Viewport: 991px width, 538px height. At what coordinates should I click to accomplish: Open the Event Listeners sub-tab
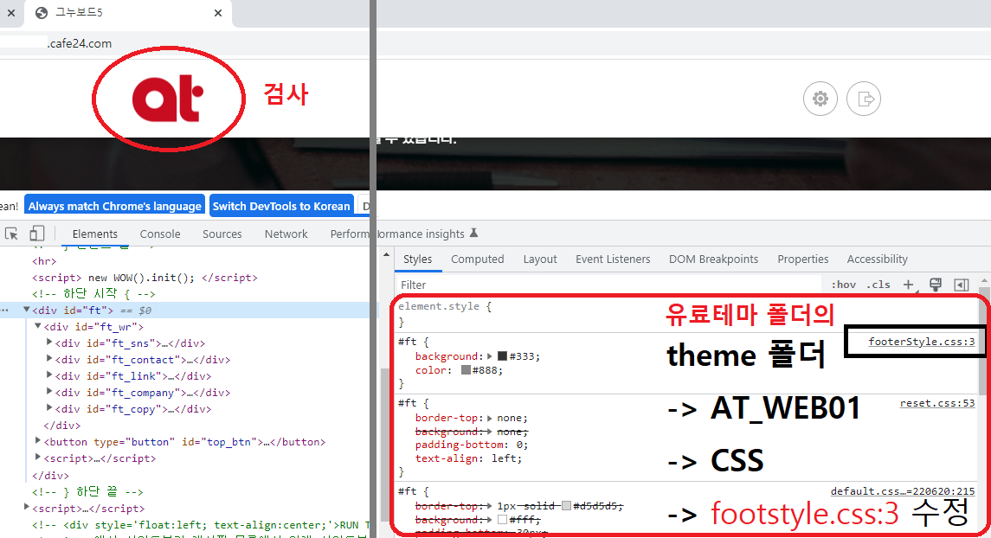[613, 259]
